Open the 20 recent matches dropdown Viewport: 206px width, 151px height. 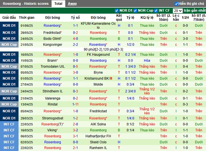click(x=178, y=11)
